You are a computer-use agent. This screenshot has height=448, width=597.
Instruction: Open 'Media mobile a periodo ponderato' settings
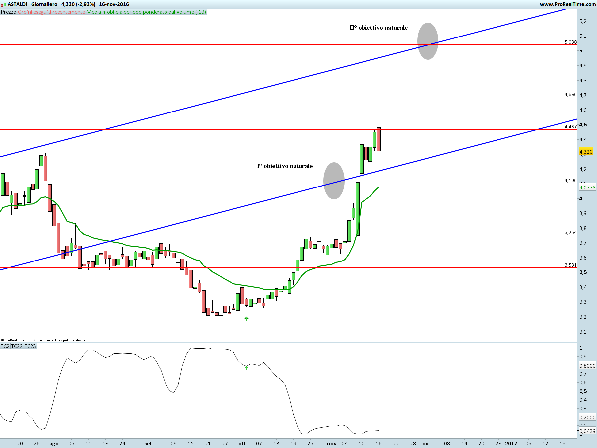point(146,12)
